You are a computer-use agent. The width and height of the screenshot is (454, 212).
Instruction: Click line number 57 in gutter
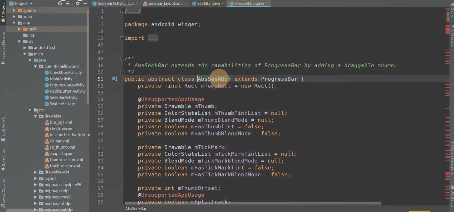coord(100,120)
